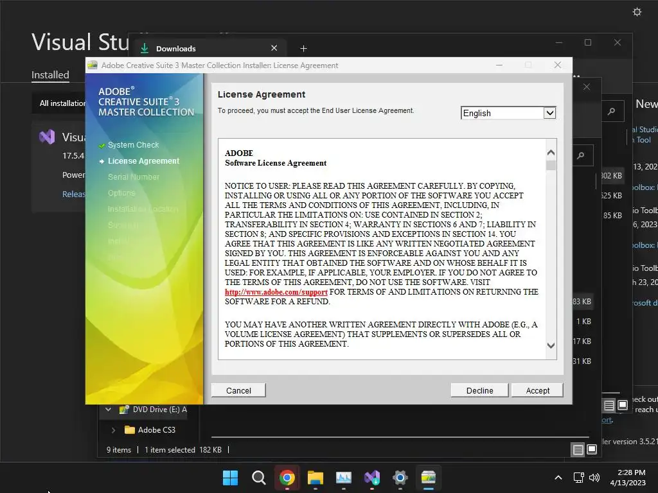This screenshot has width=658, height=493.
Task: Click the license scrollbar thumb
Action: point(551,165)
